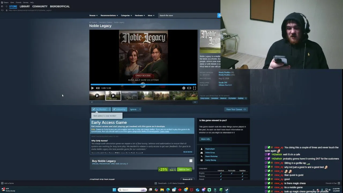Click the Windows platform icon in purchase box
The width and height of the screenshot is (343, 193).
tap(191, 161)
